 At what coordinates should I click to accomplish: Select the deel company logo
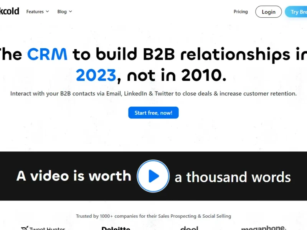[189, 228]
